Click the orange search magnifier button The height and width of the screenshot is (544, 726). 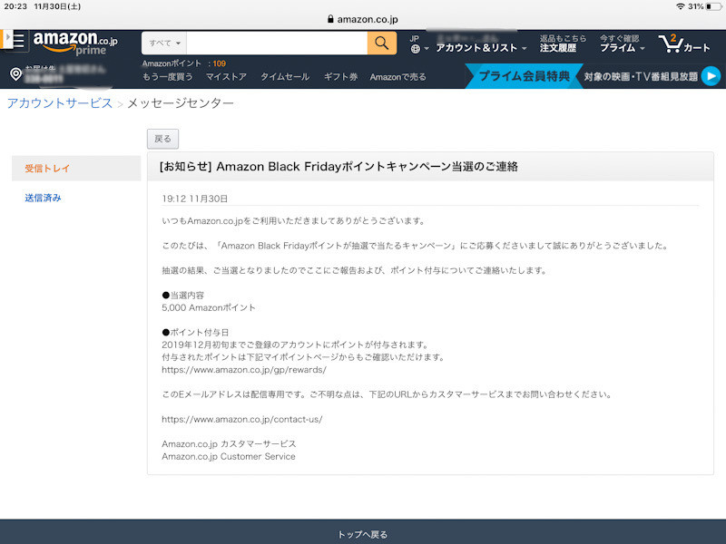(x=382, y=43)
